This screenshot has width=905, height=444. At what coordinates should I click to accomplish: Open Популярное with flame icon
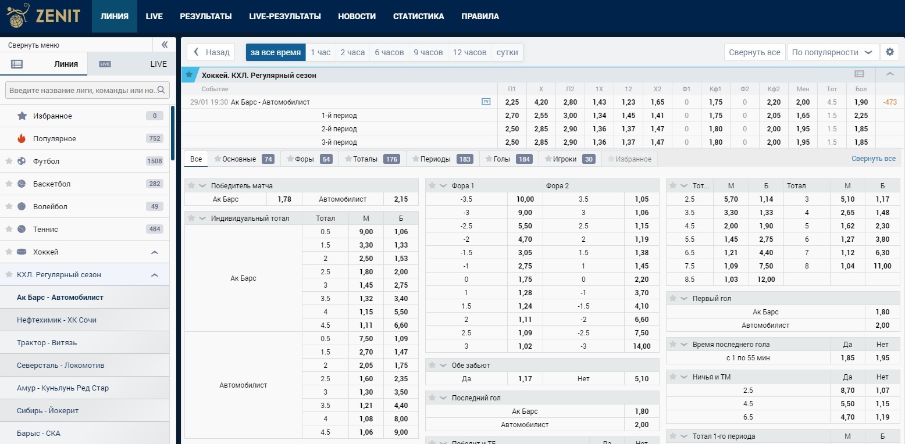[x=54, y=139]
